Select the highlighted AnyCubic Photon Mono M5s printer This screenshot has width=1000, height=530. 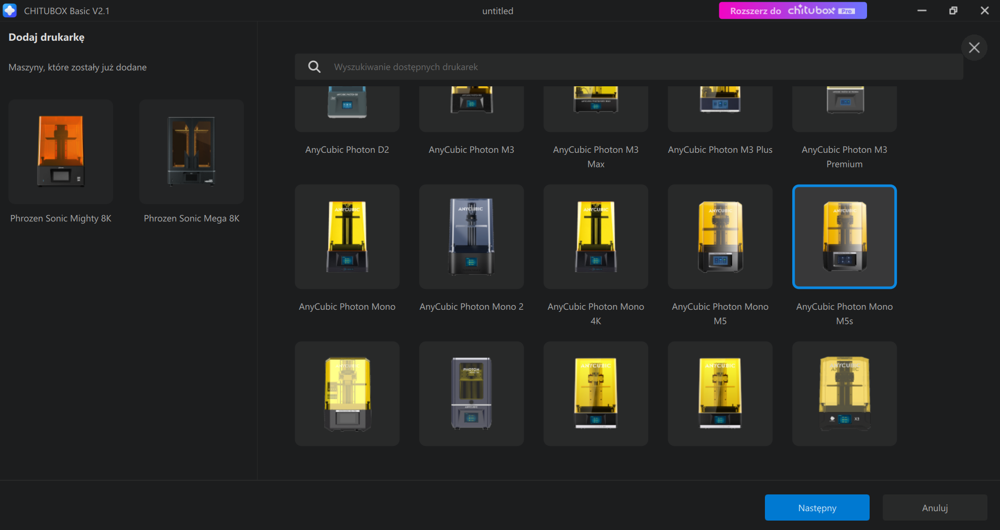[845, 236]
